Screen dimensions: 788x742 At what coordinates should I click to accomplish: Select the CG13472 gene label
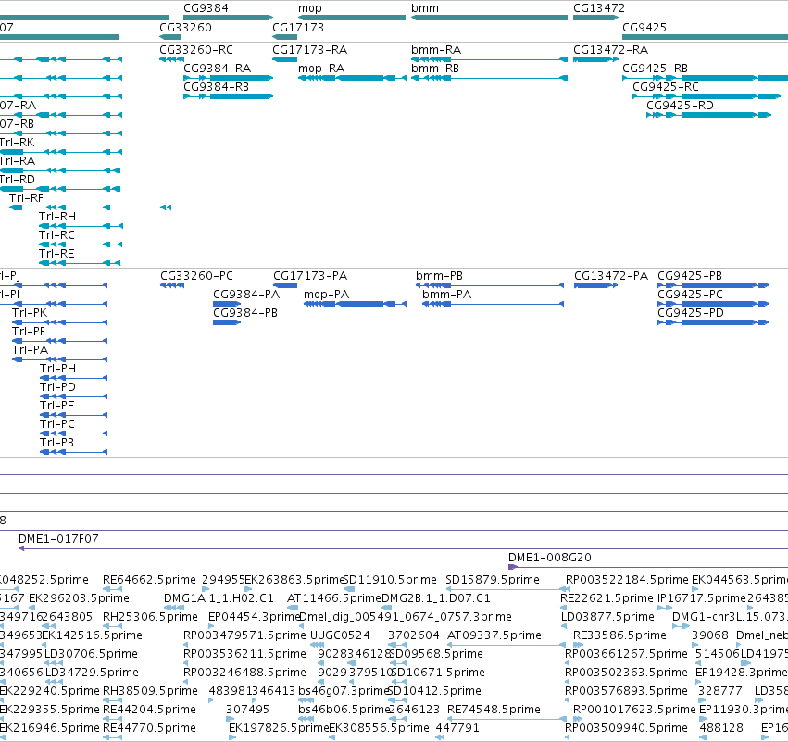599,8
